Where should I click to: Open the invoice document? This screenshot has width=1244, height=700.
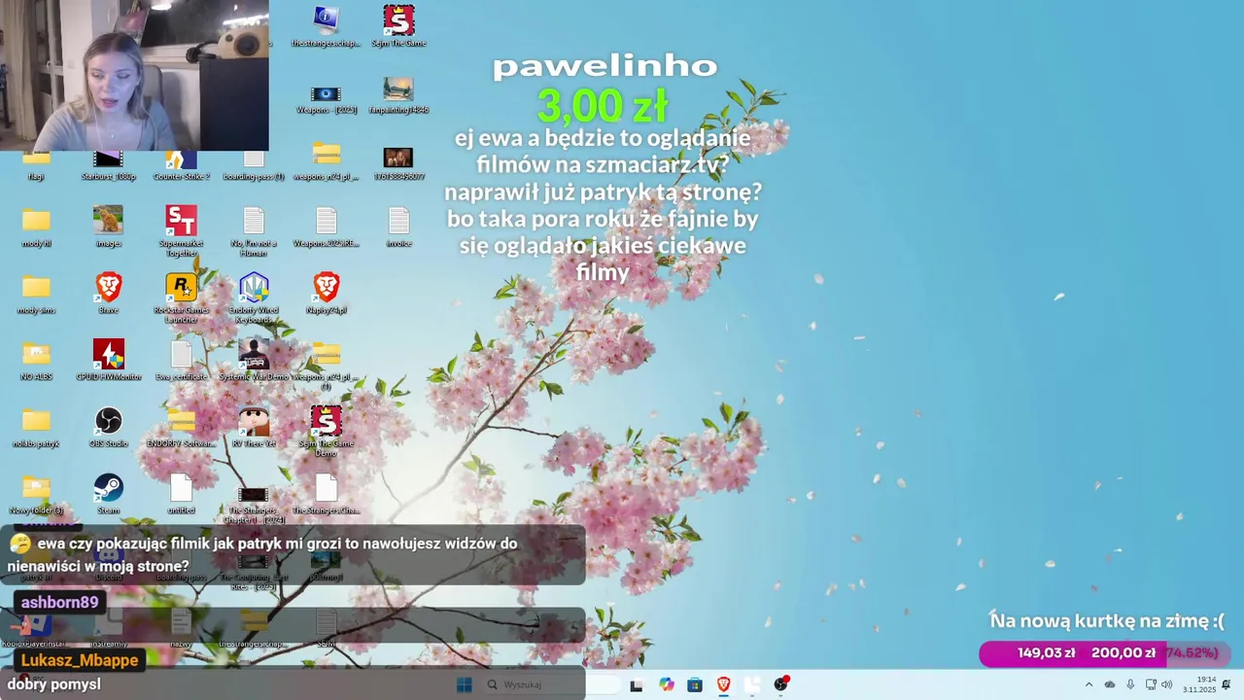[x=398, y=227]
